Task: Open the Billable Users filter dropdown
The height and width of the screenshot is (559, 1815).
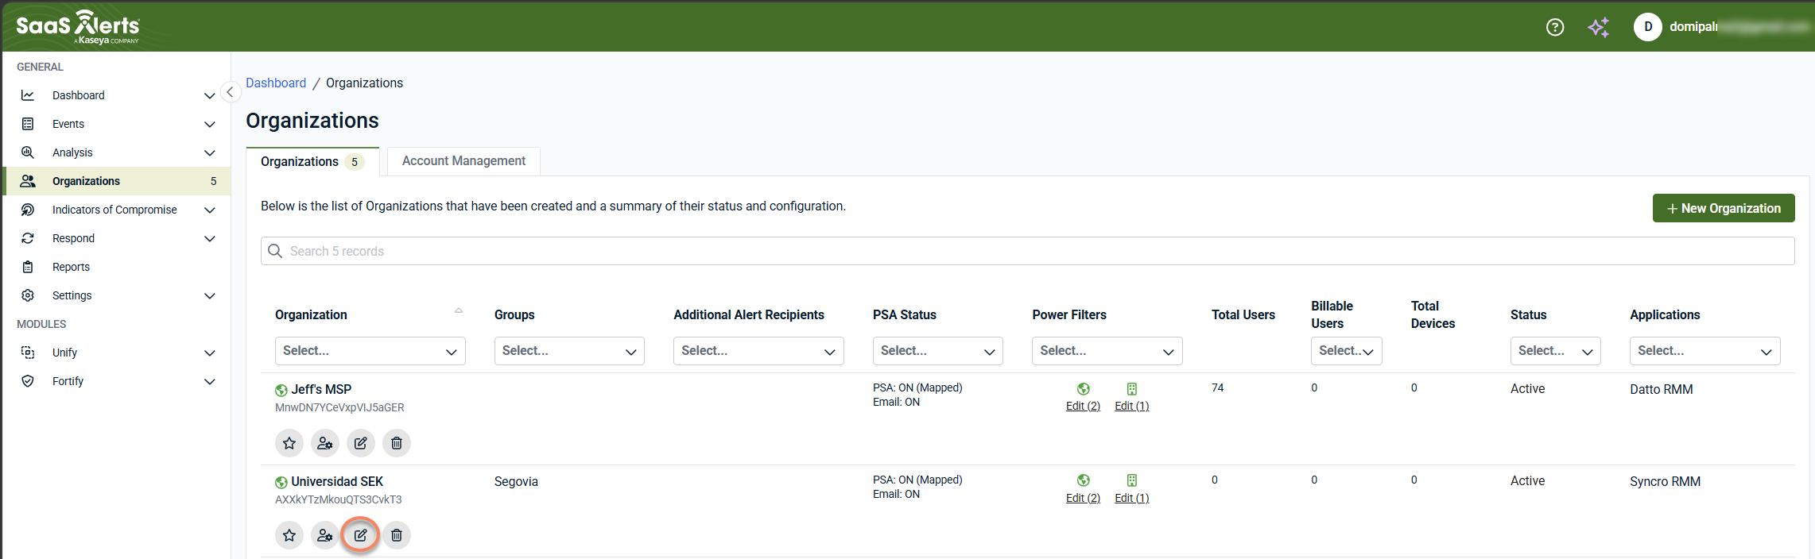Action: (1347, 351)
